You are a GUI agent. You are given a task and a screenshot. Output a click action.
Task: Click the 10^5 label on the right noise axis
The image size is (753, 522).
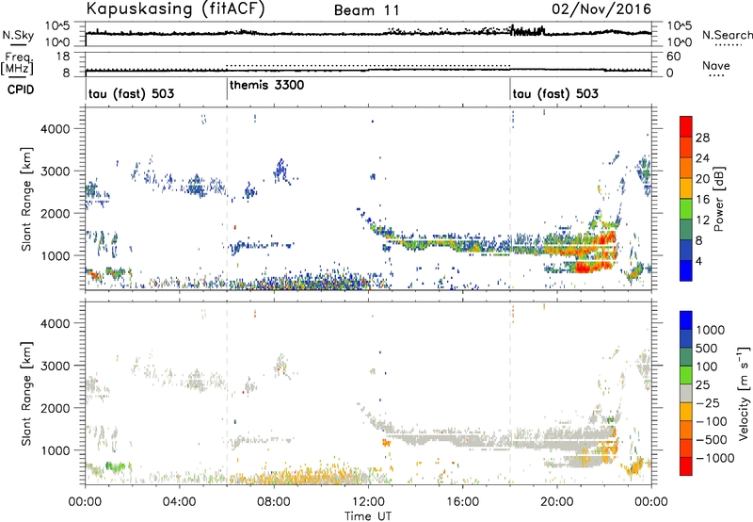tap(679, 26)
